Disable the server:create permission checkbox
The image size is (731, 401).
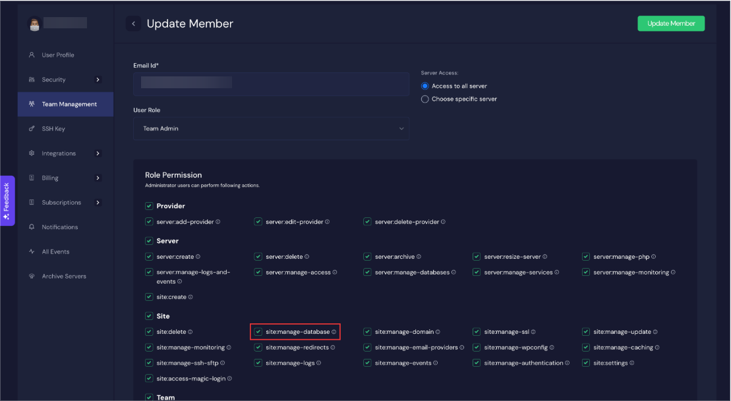click(148, 256)
